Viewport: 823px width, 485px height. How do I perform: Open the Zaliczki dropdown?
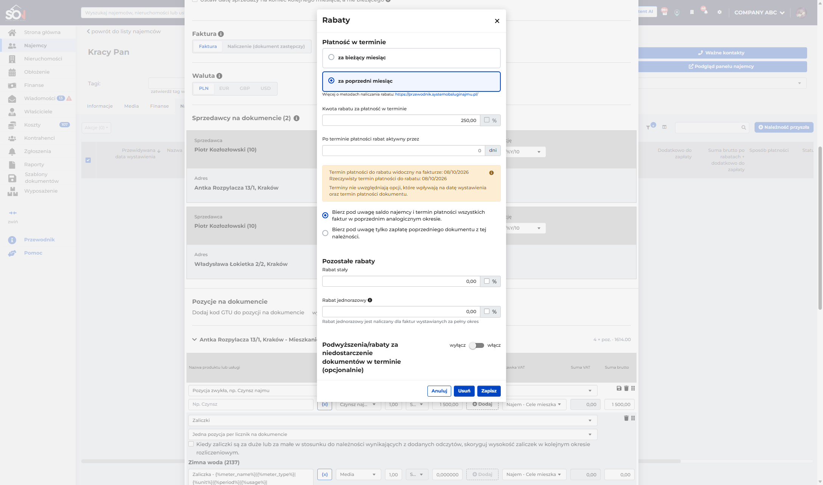(x=393, y=420)
